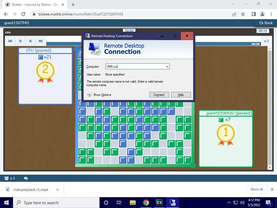Open the chat bubble icon
This screenshot has height=208, width=277.
26,178
